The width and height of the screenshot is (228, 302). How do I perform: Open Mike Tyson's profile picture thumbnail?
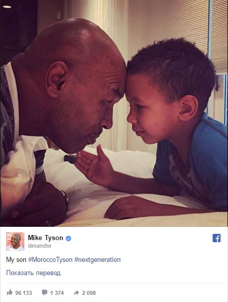(x=15, y=242)
